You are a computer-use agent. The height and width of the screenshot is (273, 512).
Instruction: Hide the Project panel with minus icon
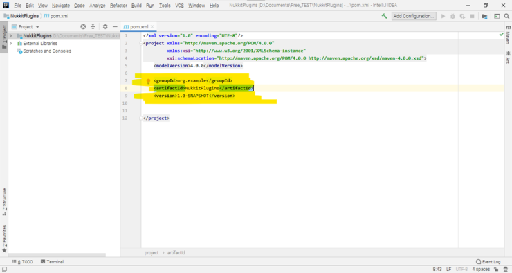115,27
